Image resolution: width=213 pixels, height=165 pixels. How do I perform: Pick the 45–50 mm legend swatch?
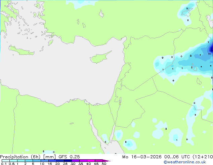(x=99, y=161)
